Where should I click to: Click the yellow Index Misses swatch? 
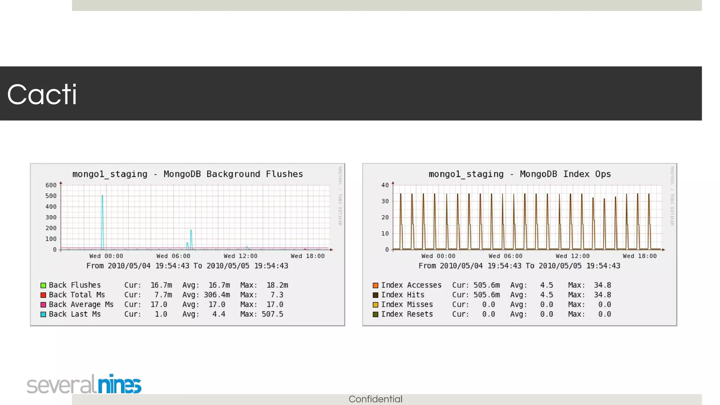click(375, 305)
